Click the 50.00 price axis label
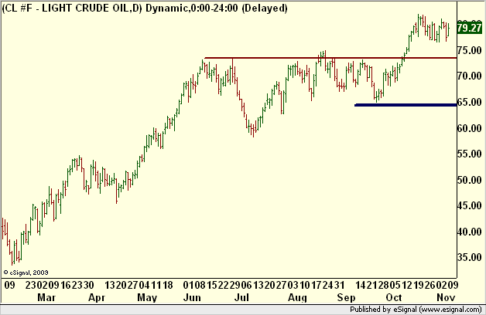Image resolution: width=486 pixels, height=315 pixels. (x=470, y=180)
